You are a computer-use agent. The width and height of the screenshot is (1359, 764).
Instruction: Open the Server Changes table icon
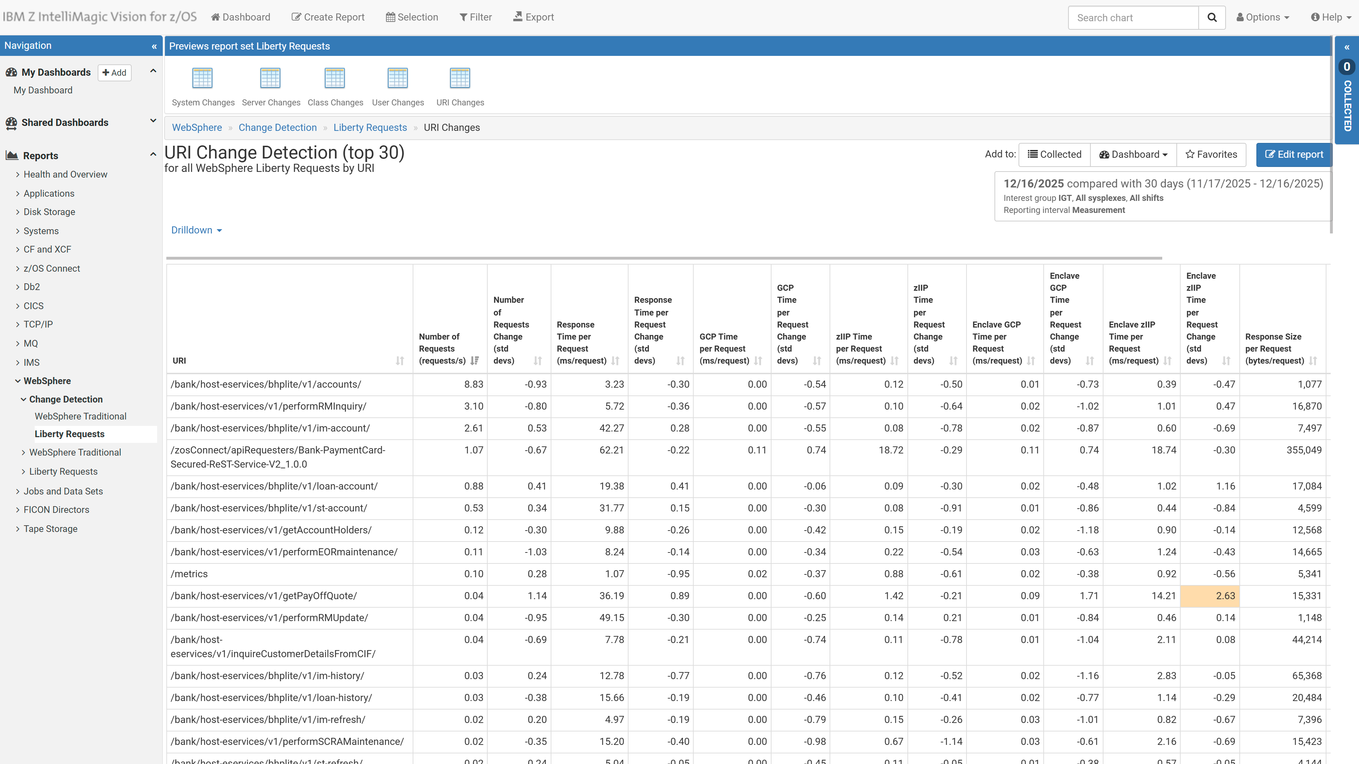(x=270, y=78)
